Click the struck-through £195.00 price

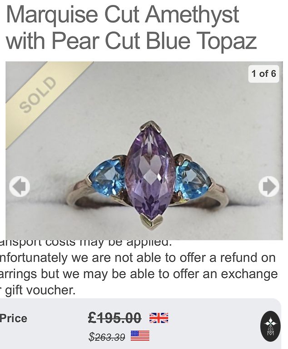(114, 318)
